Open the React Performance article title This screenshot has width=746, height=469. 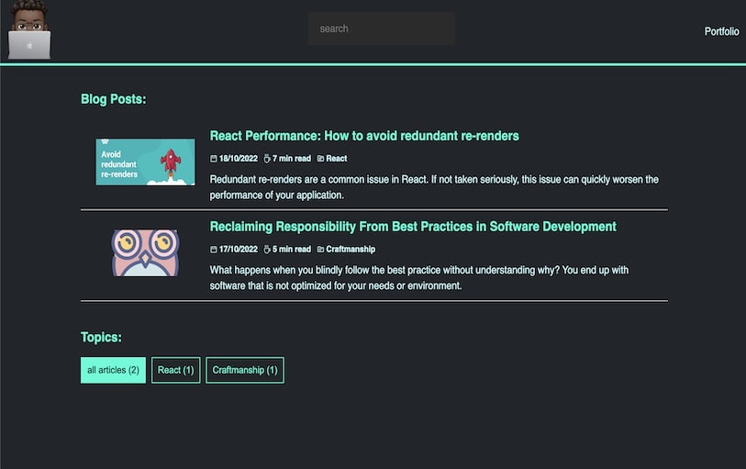(364, 136)
